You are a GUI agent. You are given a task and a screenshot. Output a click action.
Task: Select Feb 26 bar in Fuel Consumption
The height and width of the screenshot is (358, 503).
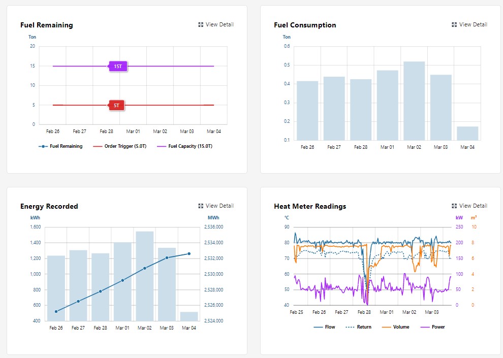click(x=307, y=111)
